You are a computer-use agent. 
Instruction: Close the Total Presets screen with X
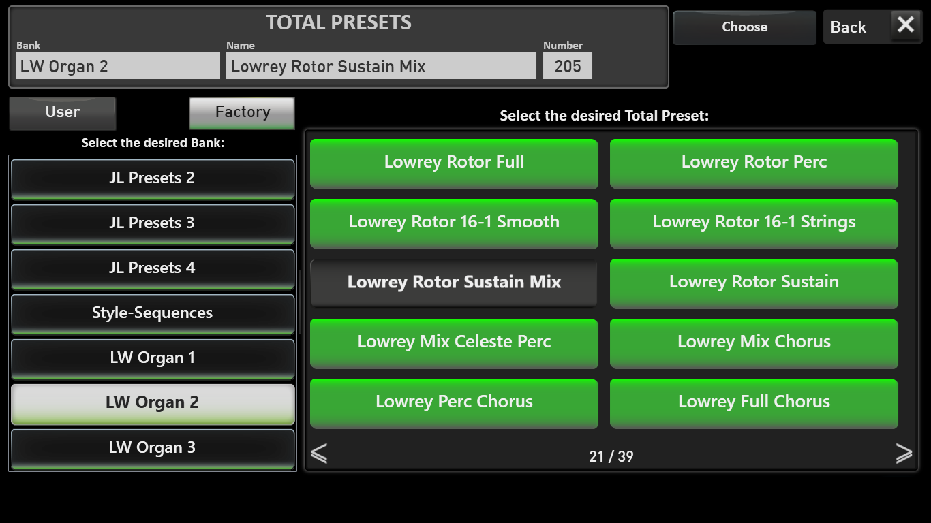point(906,26)
